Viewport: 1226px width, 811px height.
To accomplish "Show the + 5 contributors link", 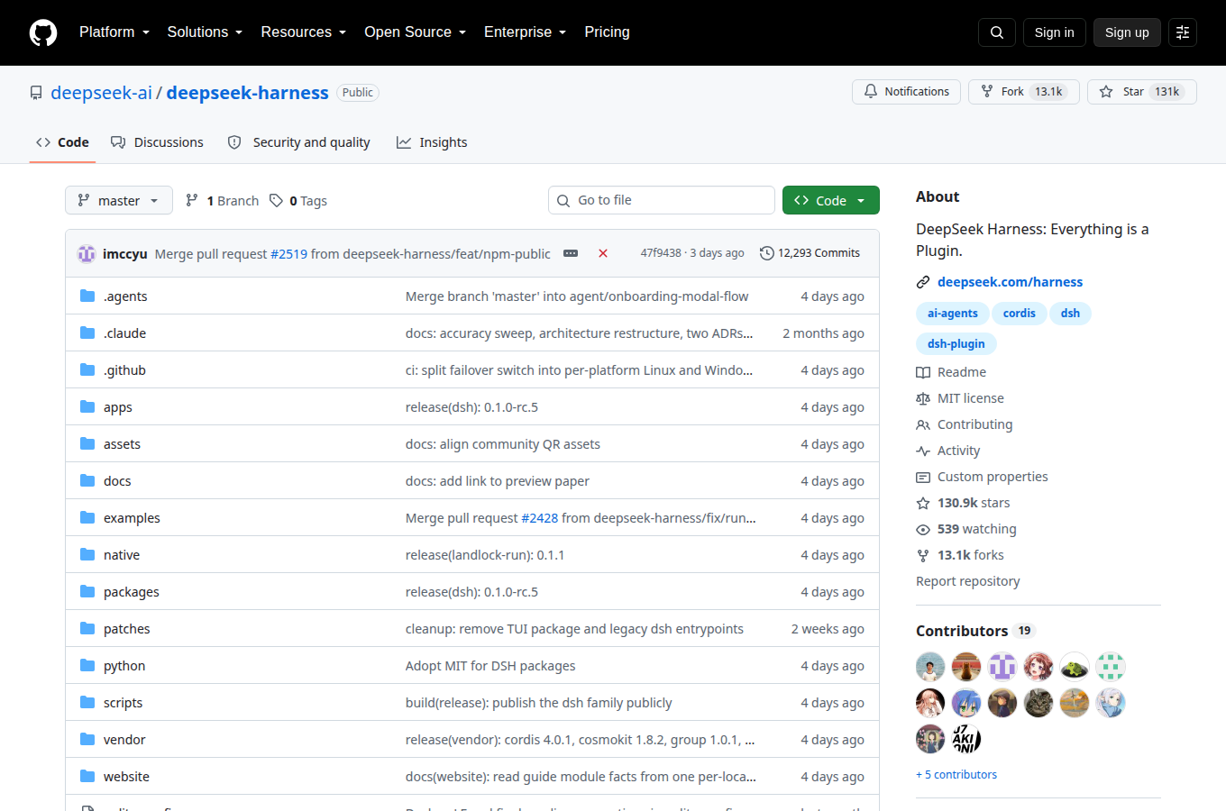I will point(956,775).
